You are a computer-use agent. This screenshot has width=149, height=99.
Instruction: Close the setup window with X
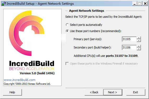(x=145, y=4)
